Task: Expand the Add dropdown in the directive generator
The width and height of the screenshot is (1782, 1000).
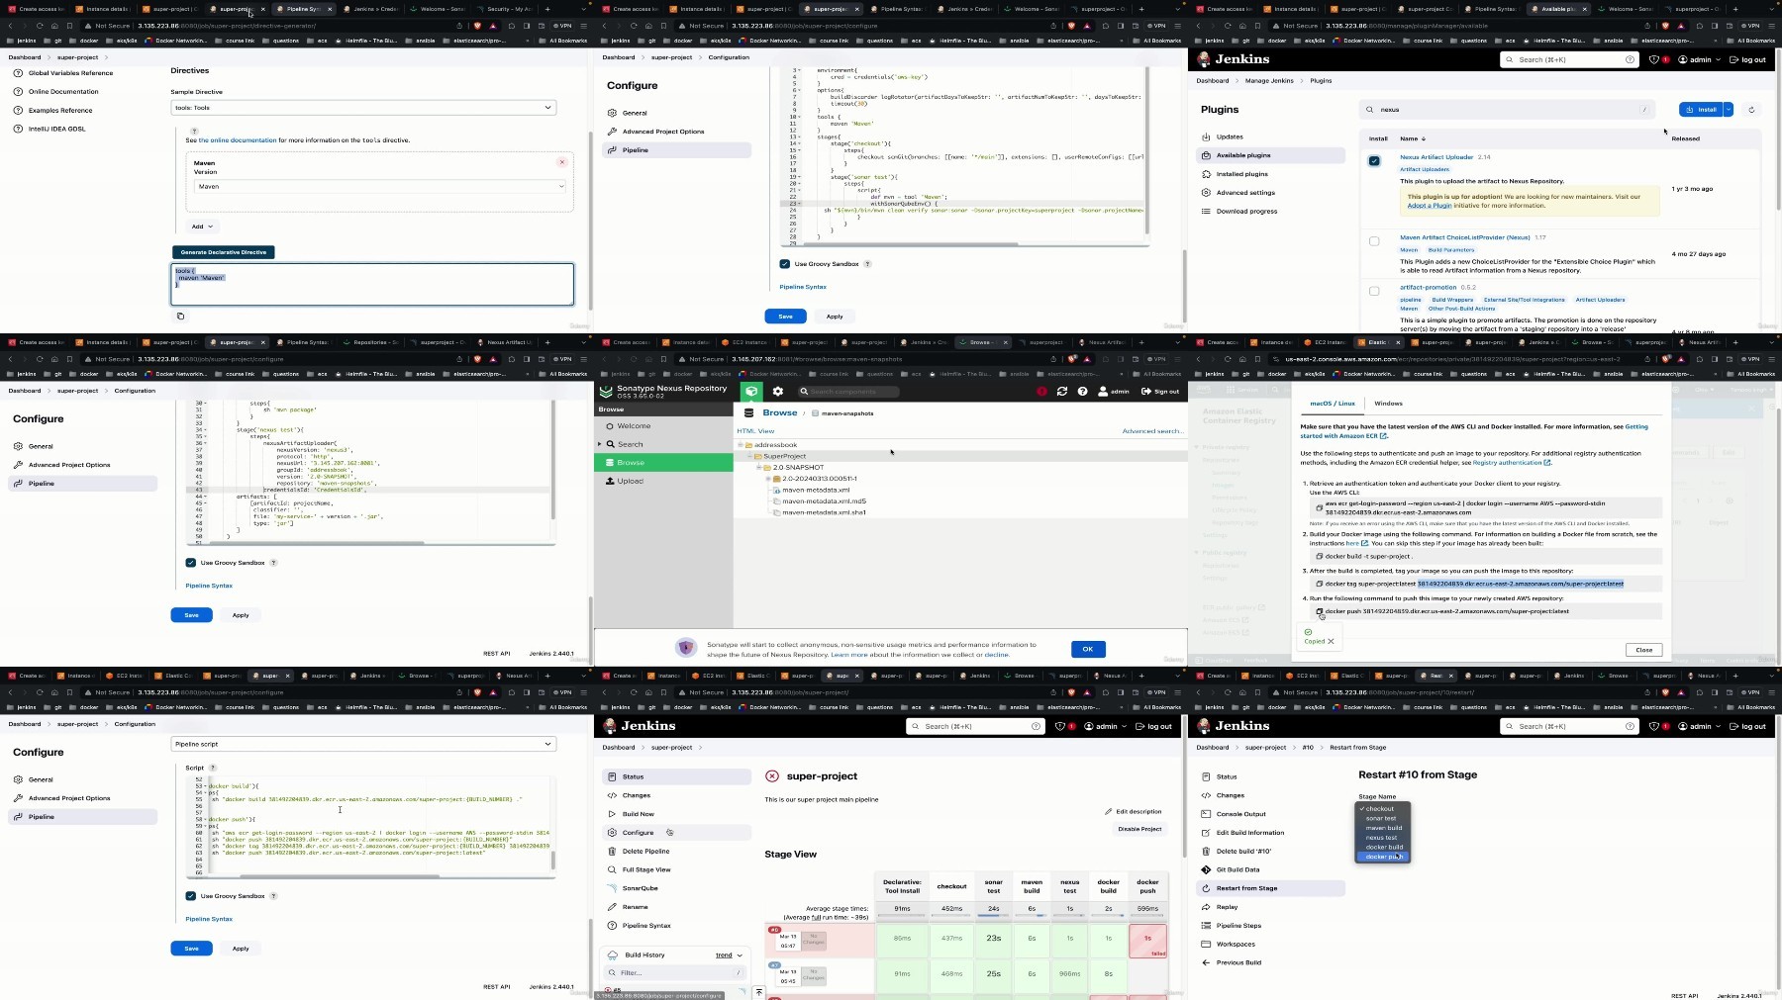Action: [x=202, y=227]
